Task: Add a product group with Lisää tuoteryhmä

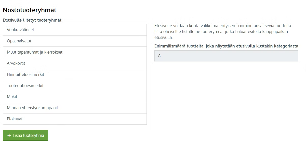Action: [x=25, y=135]
